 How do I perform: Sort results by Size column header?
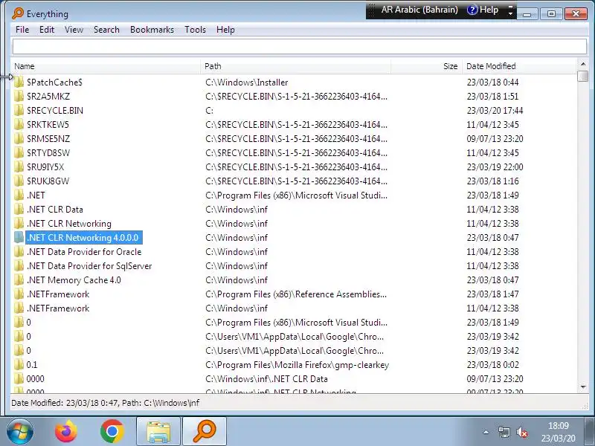pos(426,66)
